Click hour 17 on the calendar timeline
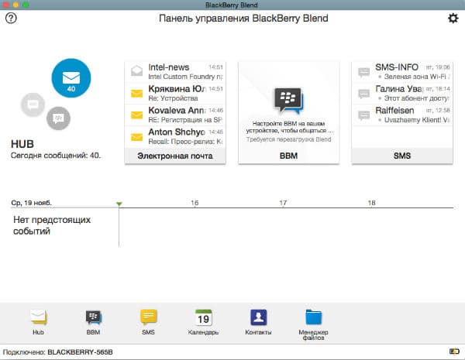The height and width of the screenshot is (360, 465). (283, 203)
